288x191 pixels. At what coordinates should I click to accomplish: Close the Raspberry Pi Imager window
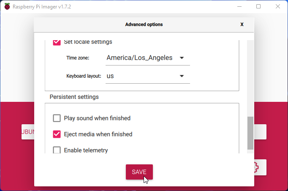(278, 6)
